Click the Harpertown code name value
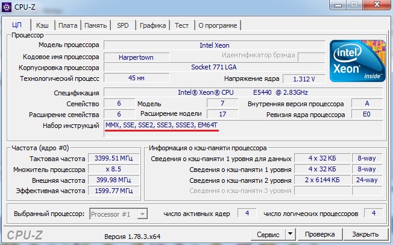 coord(136,57)
